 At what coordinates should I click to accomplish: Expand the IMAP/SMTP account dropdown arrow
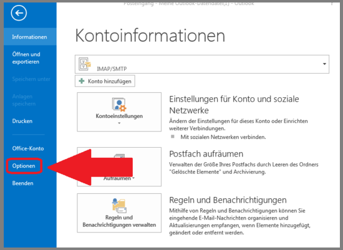point(324,64)
